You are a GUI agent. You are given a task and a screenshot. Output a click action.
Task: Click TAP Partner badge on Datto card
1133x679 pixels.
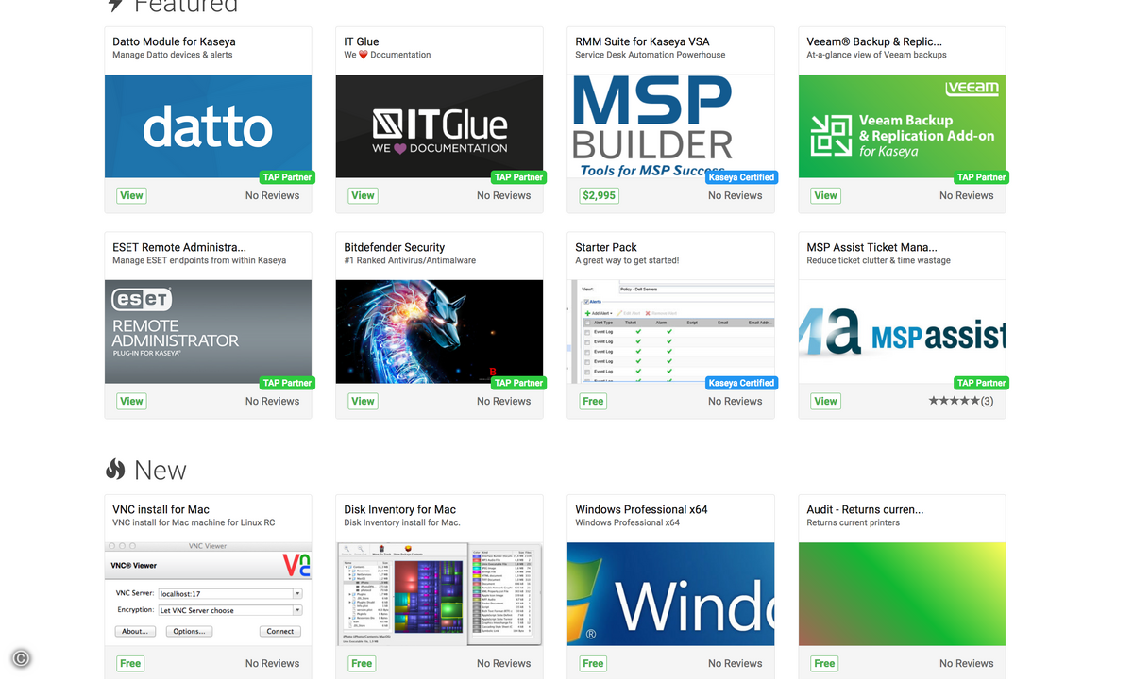tap(287, 177)
